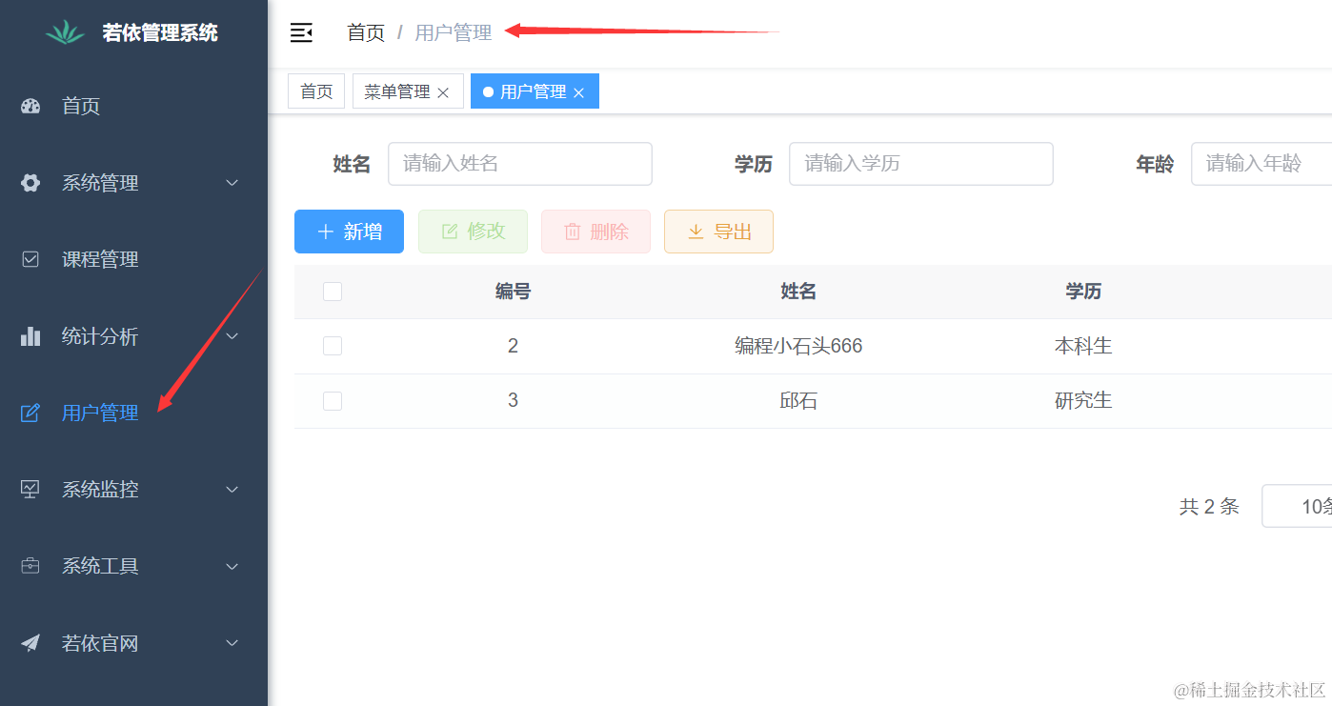Expand the 统计分析 menu chevron
Viewport: 1332px width, 706px height.
click(x=232, y=336)
